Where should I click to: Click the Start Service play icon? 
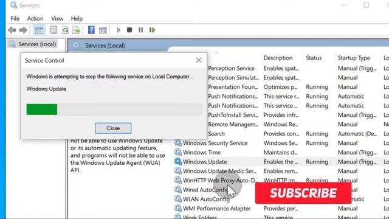pos(119,30)
